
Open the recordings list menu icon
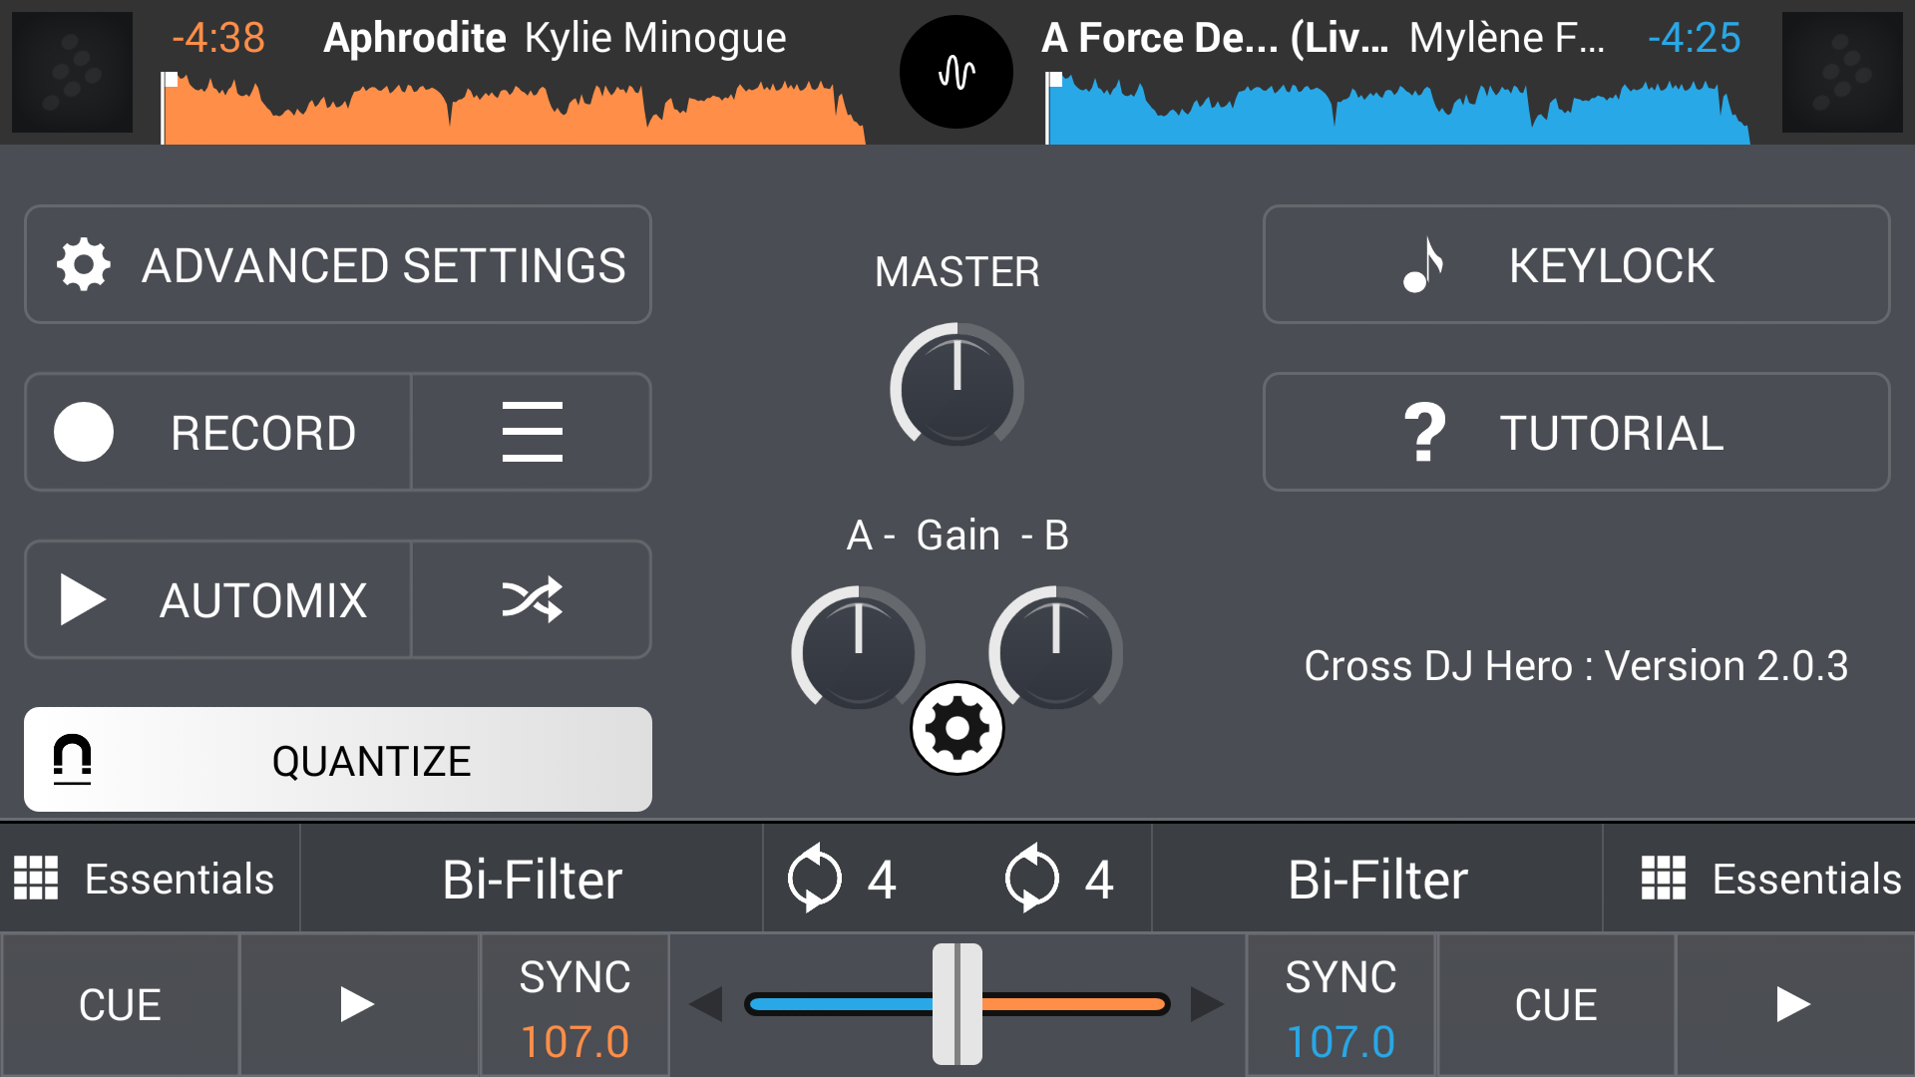(x=532, y=432)
